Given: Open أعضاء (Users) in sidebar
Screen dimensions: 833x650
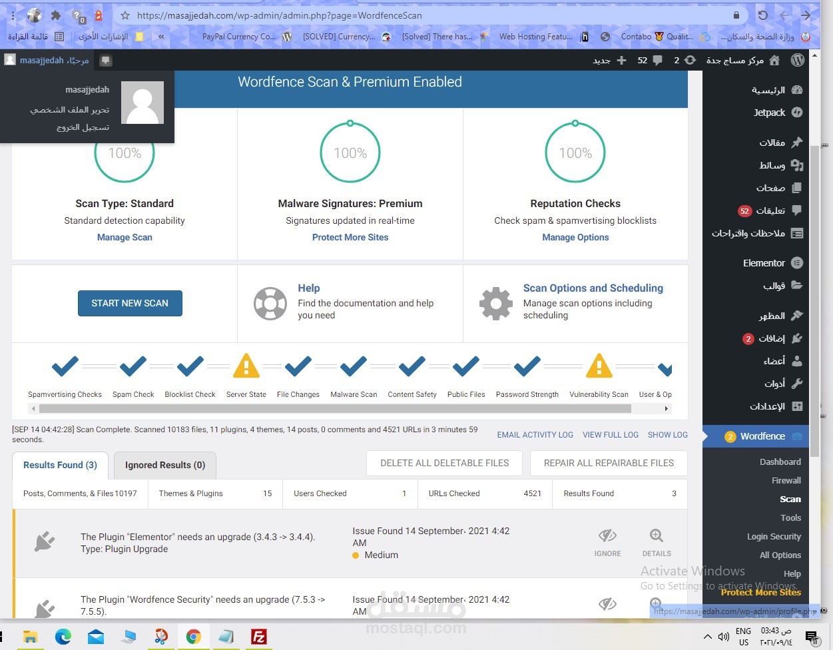Looking at the screenshot, I should pyautogui.click(x=782, y=361).
